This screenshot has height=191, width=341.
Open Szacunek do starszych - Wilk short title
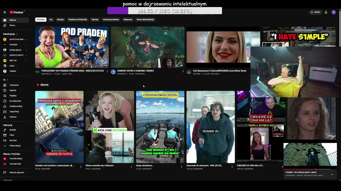pos(205,166)
